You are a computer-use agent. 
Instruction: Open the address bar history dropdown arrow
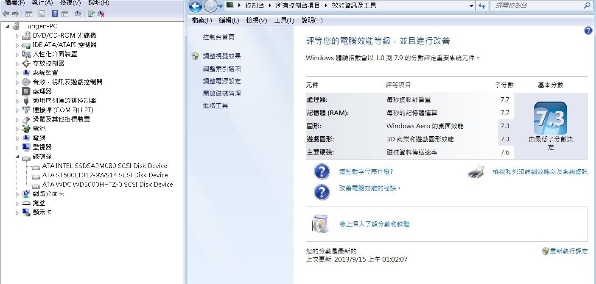472,6
